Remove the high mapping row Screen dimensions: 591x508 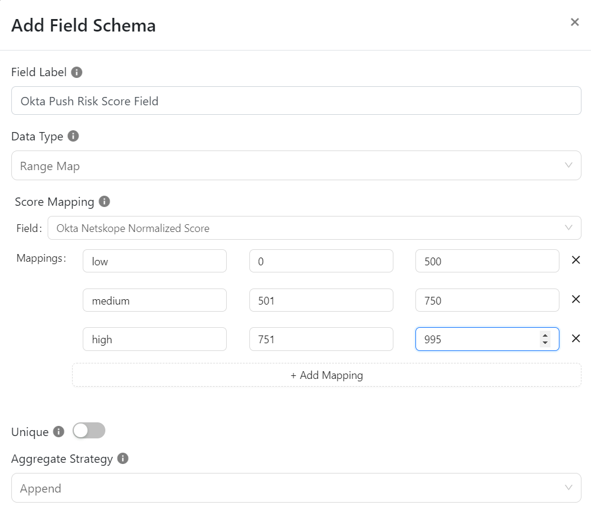point(576,338)
